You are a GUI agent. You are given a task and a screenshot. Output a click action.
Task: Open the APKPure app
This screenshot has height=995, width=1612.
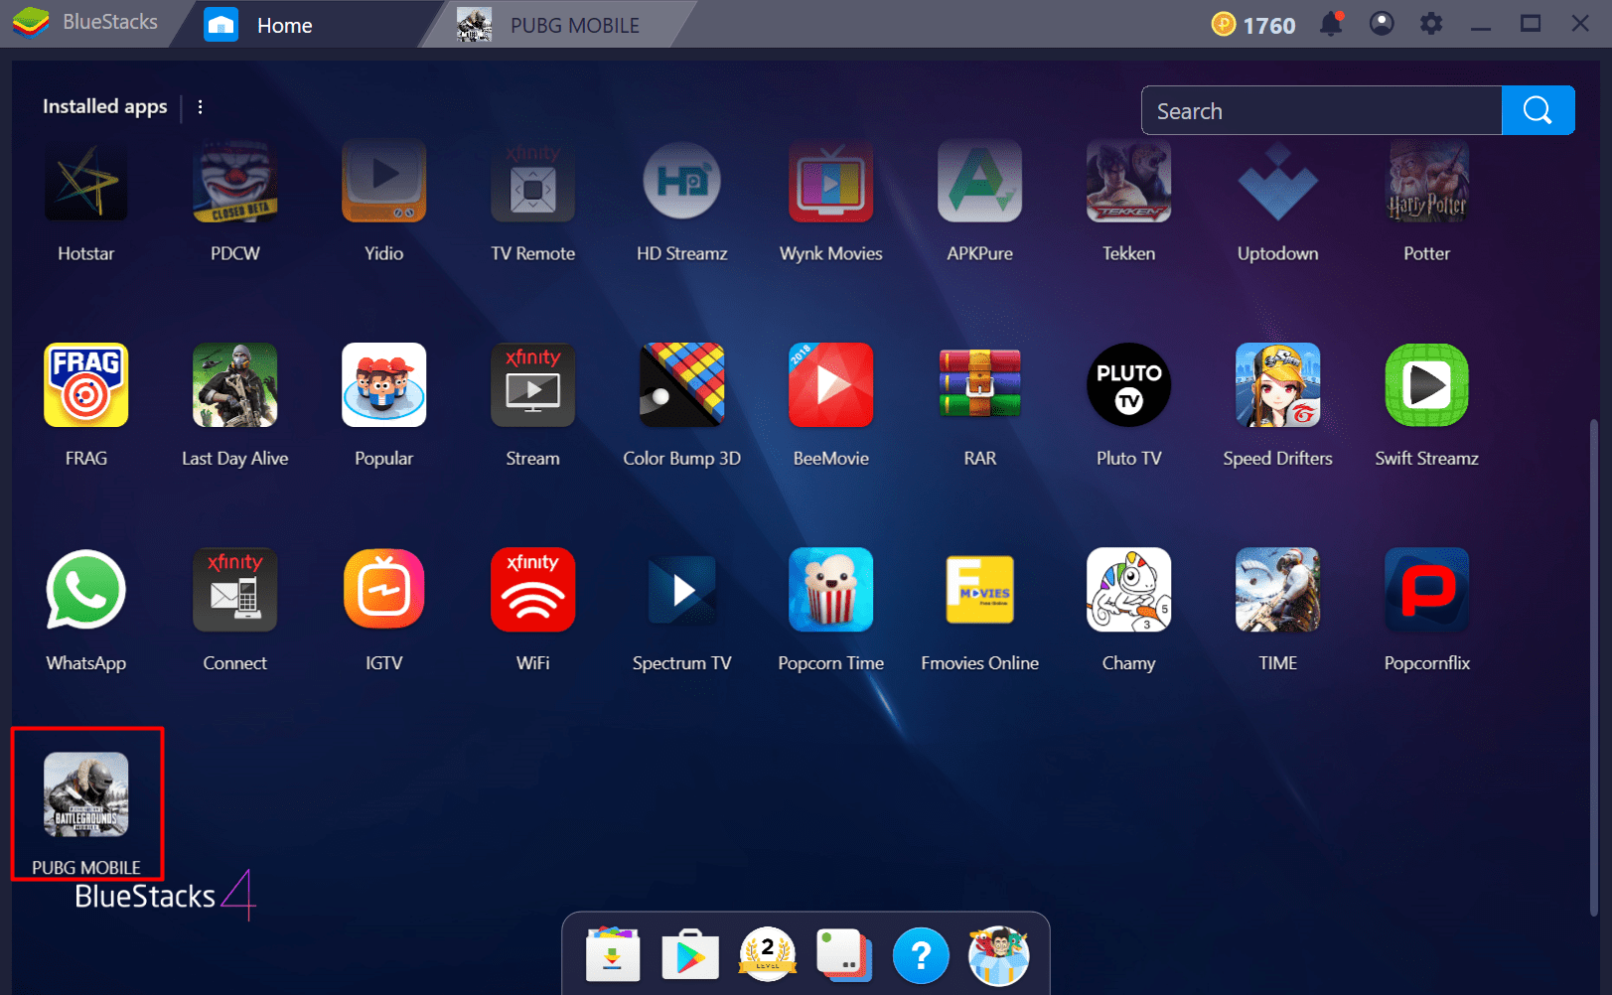pos(980,181)
